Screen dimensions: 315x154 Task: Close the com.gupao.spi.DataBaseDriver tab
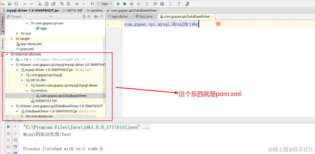(213, 17)
